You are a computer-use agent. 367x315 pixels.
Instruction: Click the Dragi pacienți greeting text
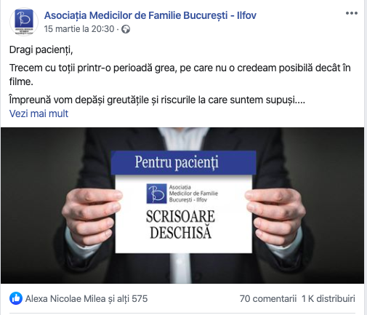[x=41, y=50]
